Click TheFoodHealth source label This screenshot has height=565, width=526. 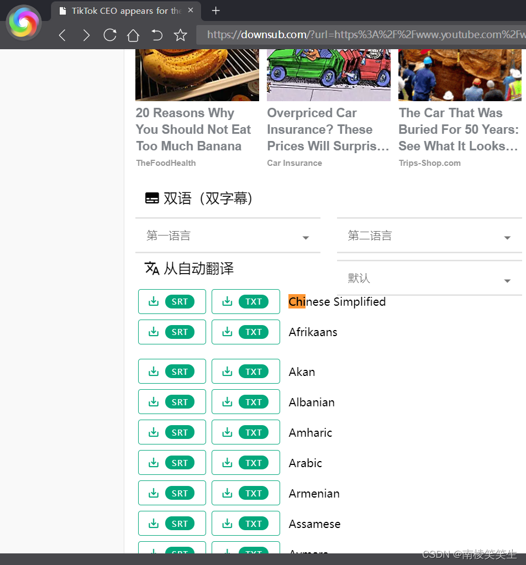(x=166, y=163)
